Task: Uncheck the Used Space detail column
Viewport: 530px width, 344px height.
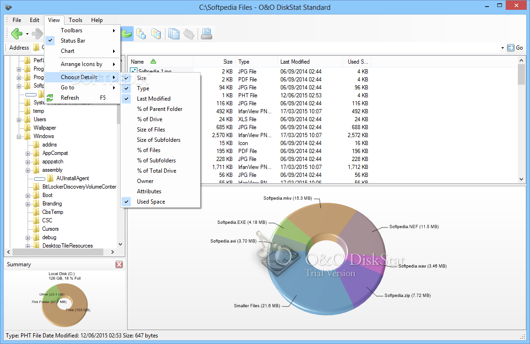Action: tap(126, 202)
